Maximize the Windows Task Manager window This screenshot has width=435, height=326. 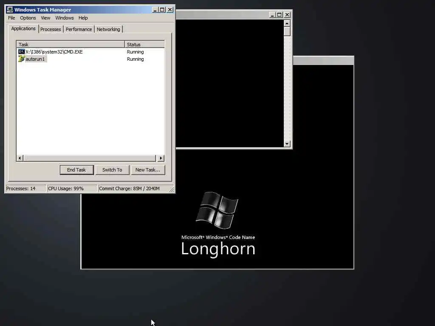coord(162,10)
